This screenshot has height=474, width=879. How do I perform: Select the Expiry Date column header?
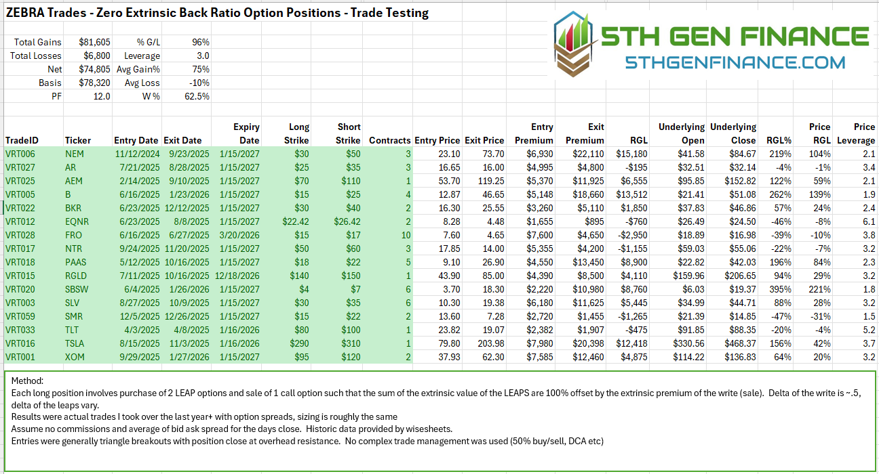(246, 133)
